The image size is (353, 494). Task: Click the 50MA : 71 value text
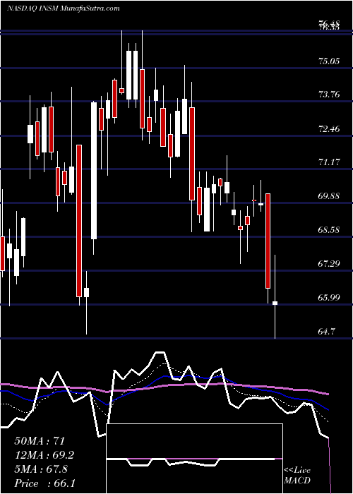[40, 441]
